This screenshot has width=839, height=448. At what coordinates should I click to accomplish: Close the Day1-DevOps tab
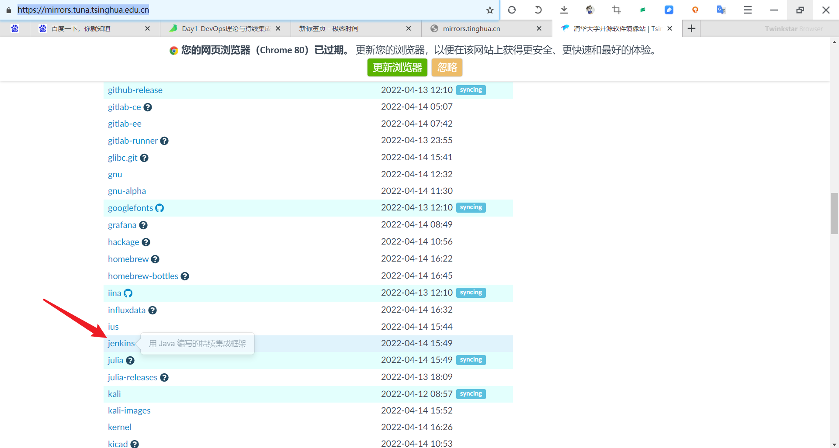(x=278, y=28)
